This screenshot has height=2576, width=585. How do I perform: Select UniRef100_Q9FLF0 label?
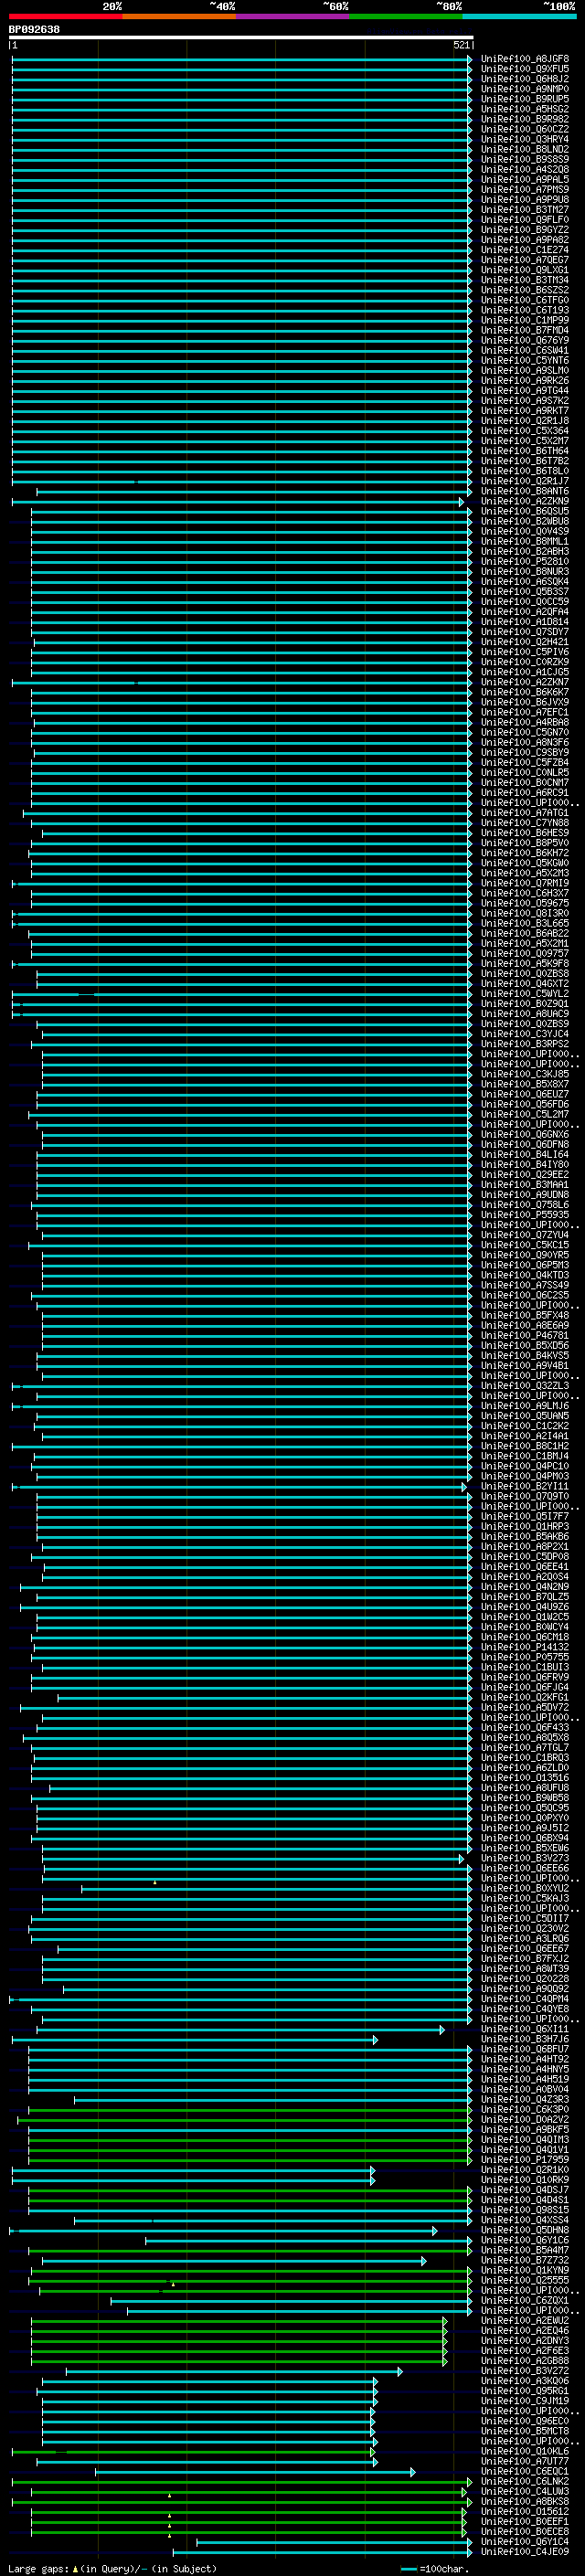point(525,219)
